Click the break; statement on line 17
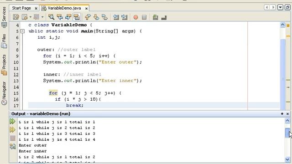The image size is (292, 164). (75, 105)
